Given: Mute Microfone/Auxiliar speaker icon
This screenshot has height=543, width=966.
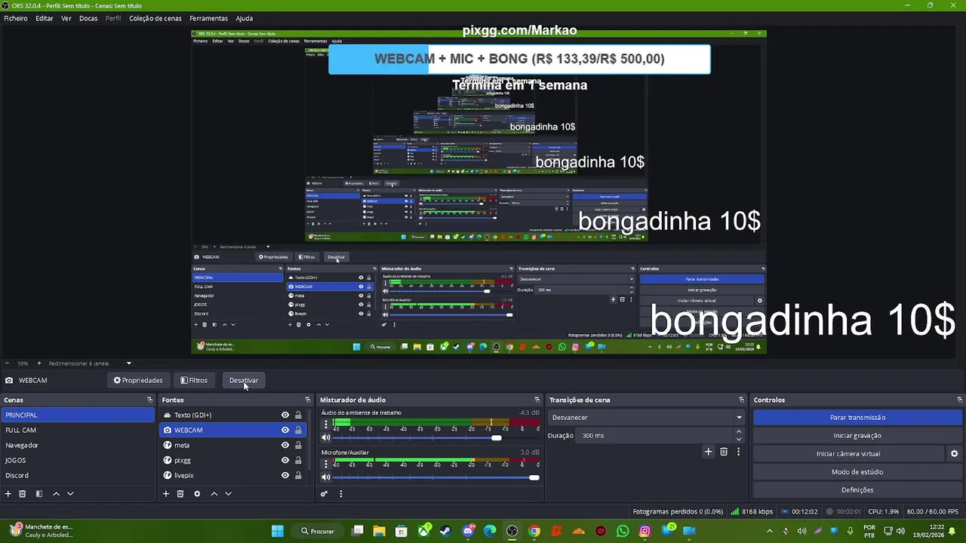Looking at the screenshot, I should [x=326, y=477].
